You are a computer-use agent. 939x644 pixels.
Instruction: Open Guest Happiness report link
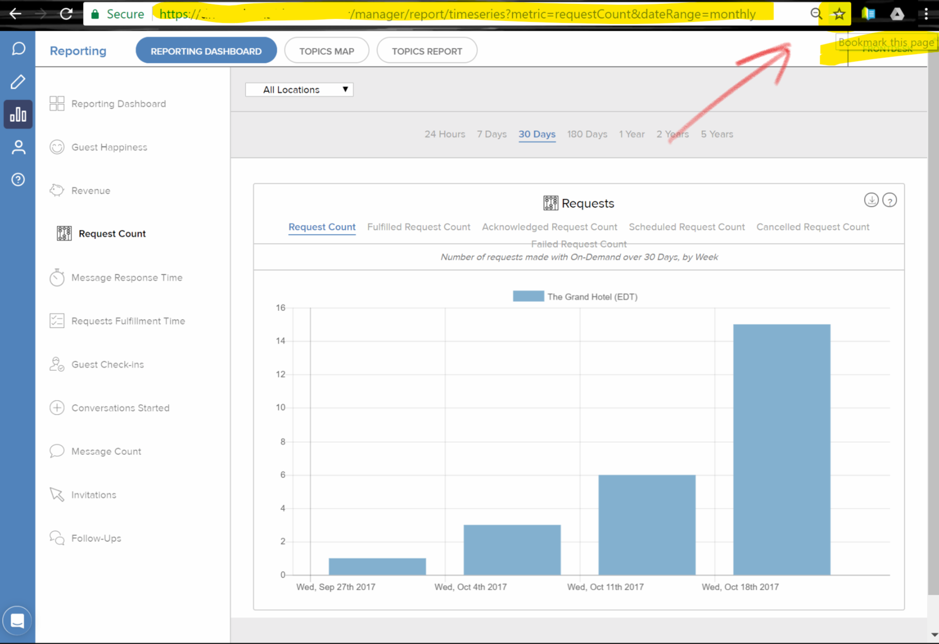tap(109, 147)
